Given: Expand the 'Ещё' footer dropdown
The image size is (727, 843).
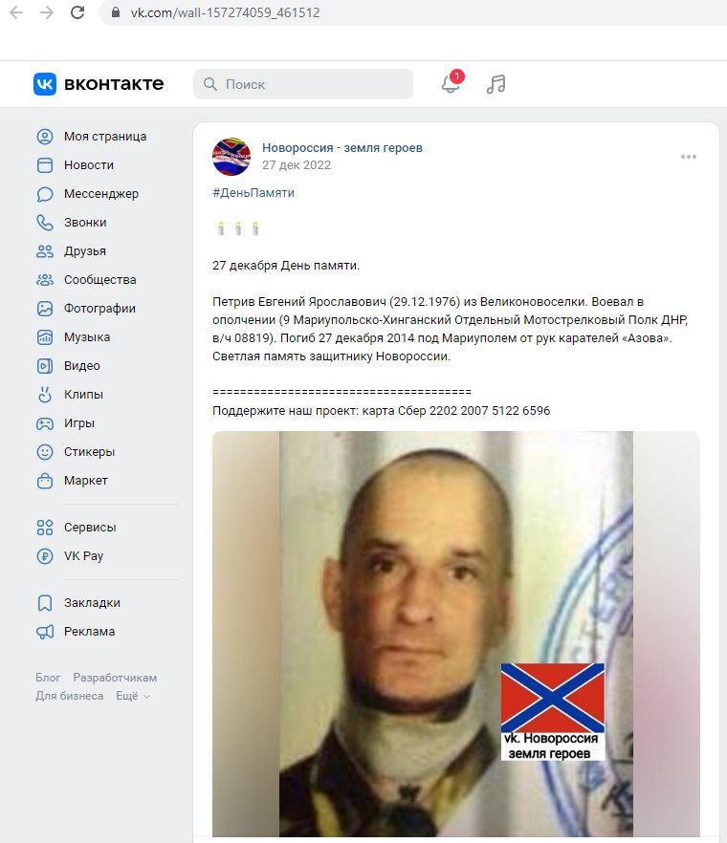Looking at the screenshot, I should 133,696.
